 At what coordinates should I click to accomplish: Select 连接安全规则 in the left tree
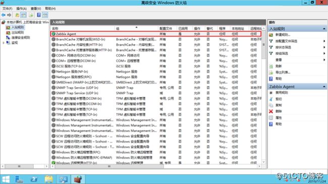[21, 38]
